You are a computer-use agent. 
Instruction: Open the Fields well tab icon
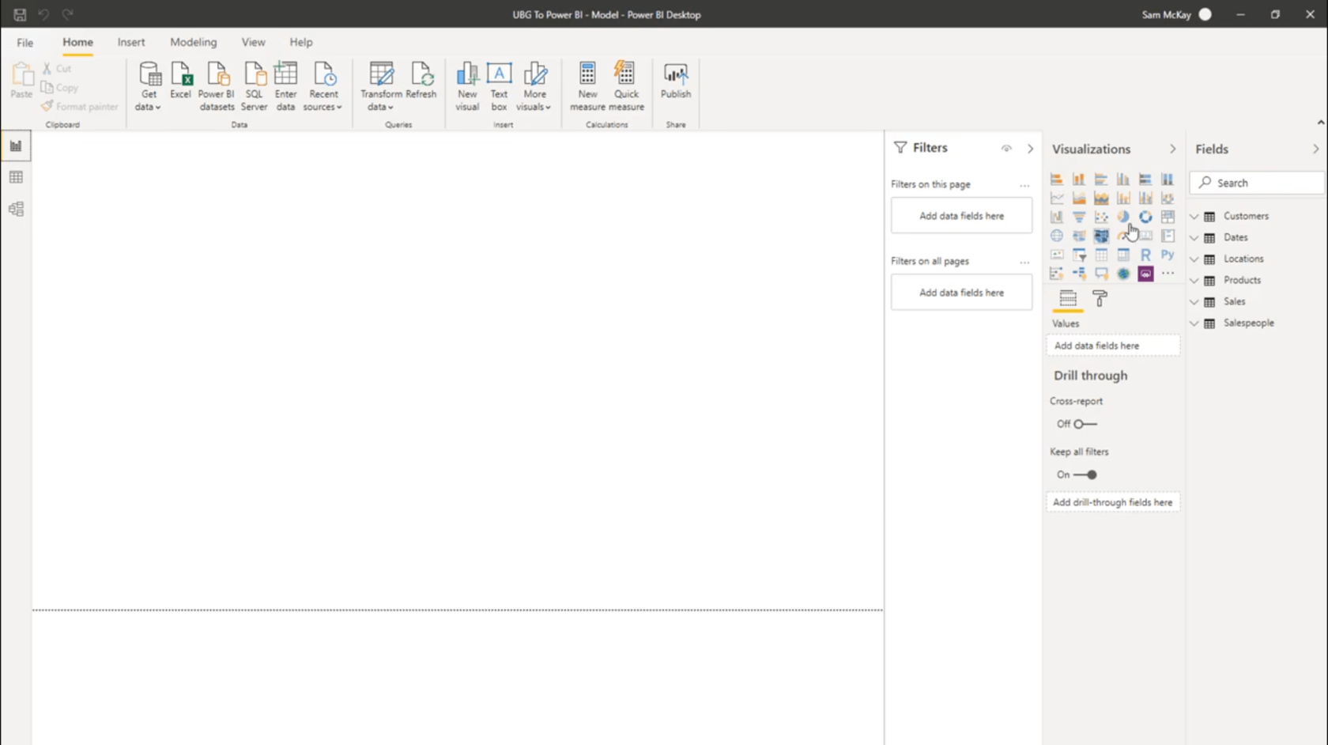tap(1068, 298)
